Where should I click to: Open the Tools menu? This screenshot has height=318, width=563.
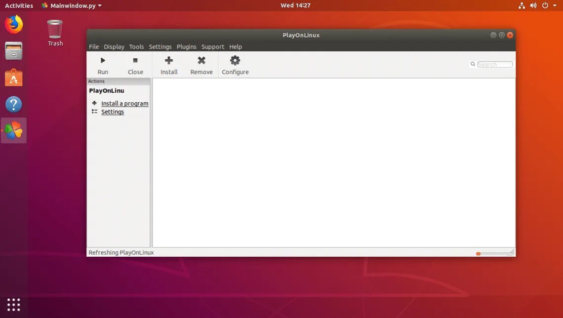pyautogui.click(x=136, y=46)
